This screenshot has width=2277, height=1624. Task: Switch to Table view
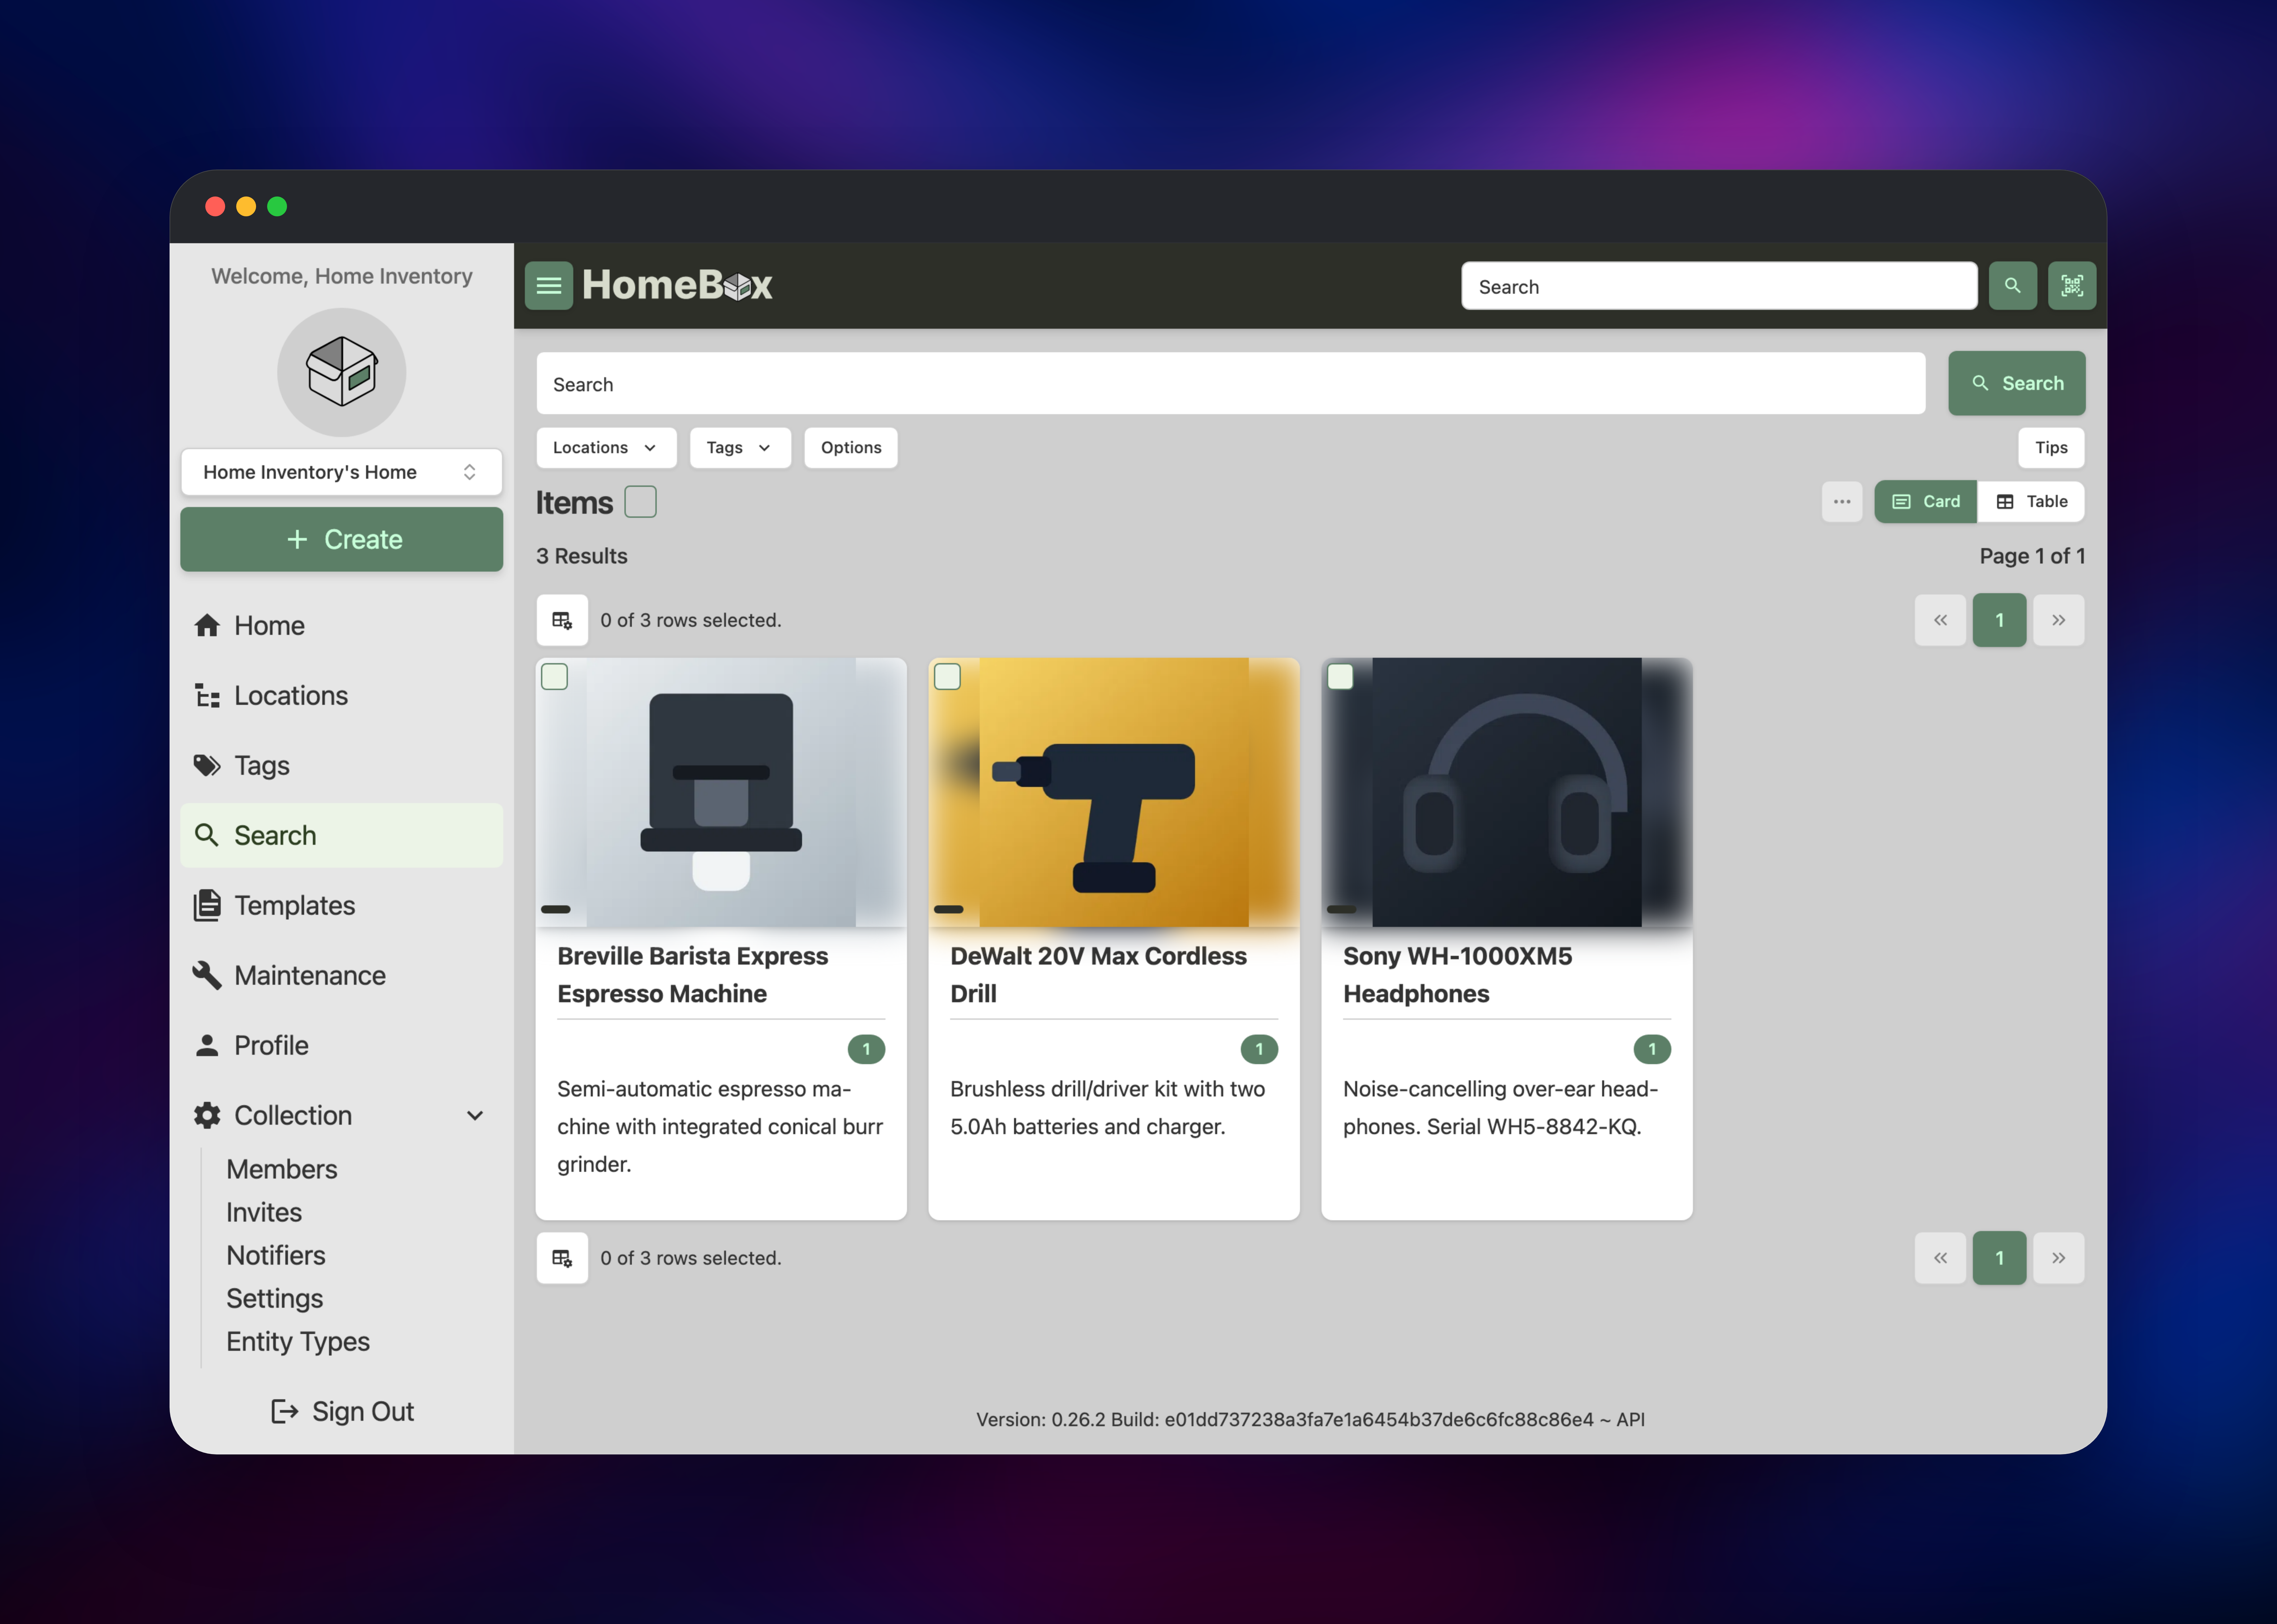point(2031,502)
